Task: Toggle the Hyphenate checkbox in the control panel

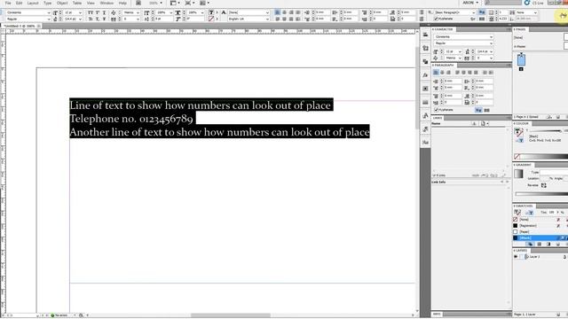Action: [x=436, y=19]
